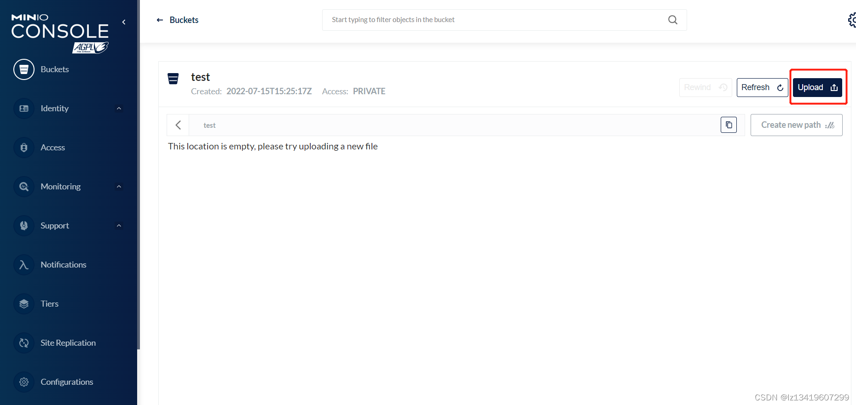Open the Configurations menu item
Screen dimensions: 856x405
click(67, 382)
